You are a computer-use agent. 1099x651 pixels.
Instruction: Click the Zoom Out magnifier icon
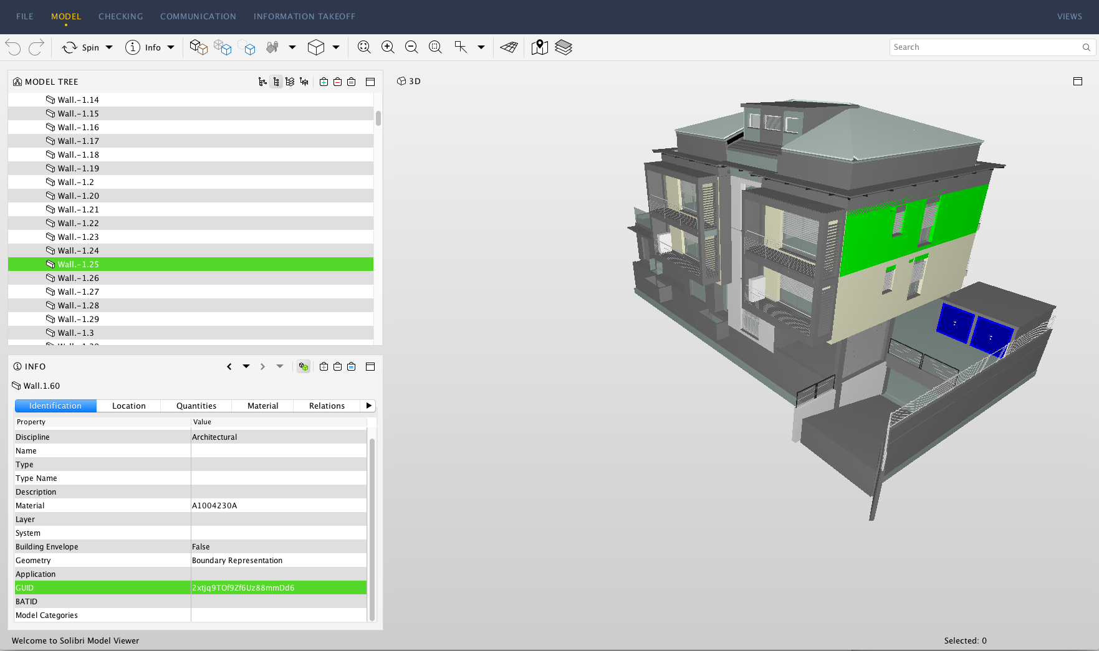[x=411, y=47]
